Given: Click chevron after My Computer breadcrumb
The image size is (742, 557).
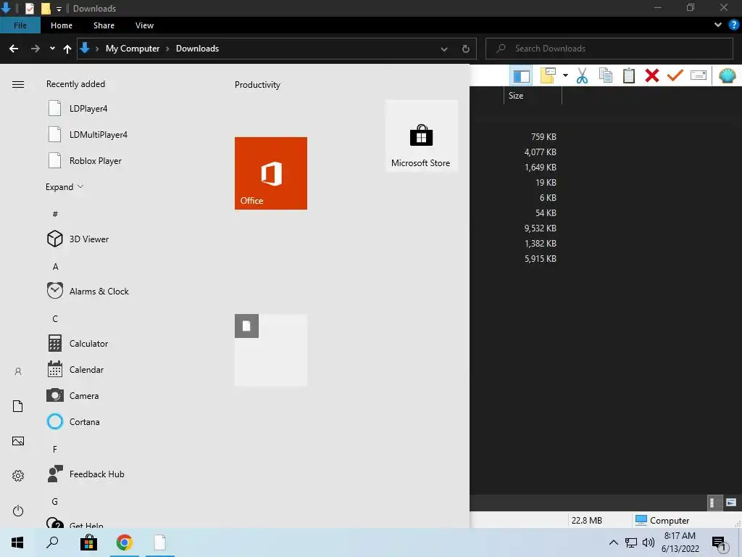Looking at the screenshot, I should pyautogui.click(x=167, y=49).
